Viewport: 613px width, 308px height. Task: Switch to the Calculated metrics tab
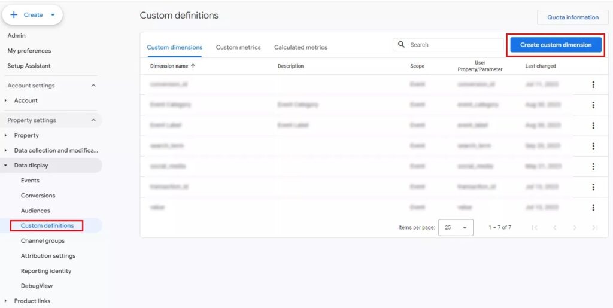[x=301, y=47]
